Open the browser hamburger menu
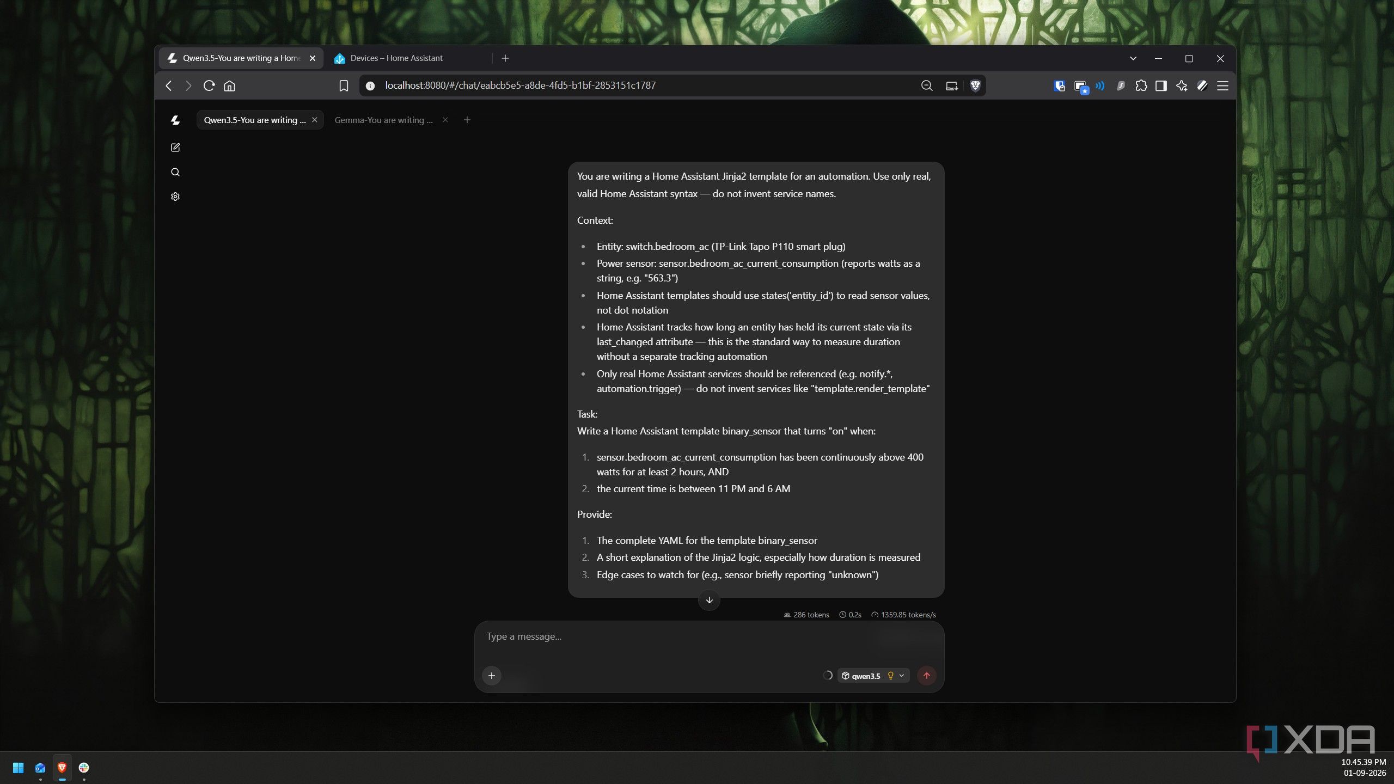This screenshot has width=1394, height=784. tap(1222, 85)
